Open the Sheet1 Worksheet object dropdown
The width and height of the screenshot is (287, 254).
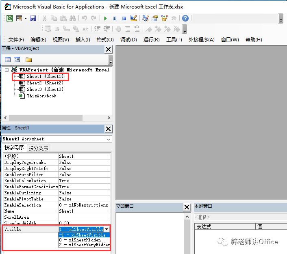(109, 139)
